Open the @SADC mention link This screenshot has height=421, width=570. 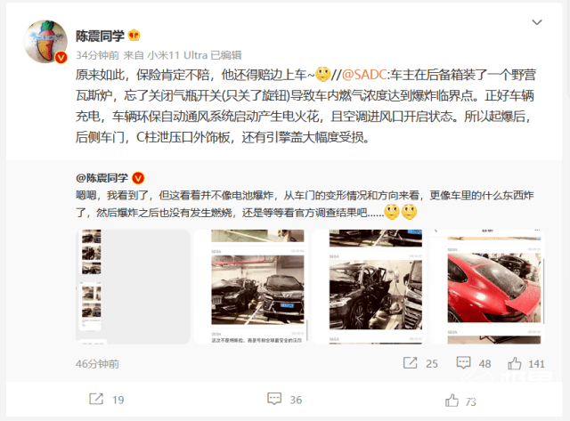[364, 75]
